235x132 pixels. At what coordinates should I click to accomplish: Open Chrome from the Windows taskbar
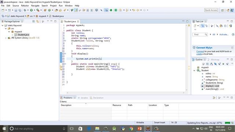tap(131, 129)
